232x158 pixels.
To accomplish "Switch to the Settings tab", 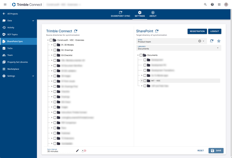I will pyautogui.click(x=140, y=14).
